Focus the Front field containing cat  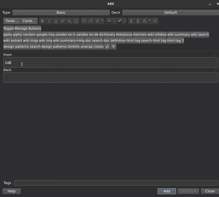click(x=111, y=62)
